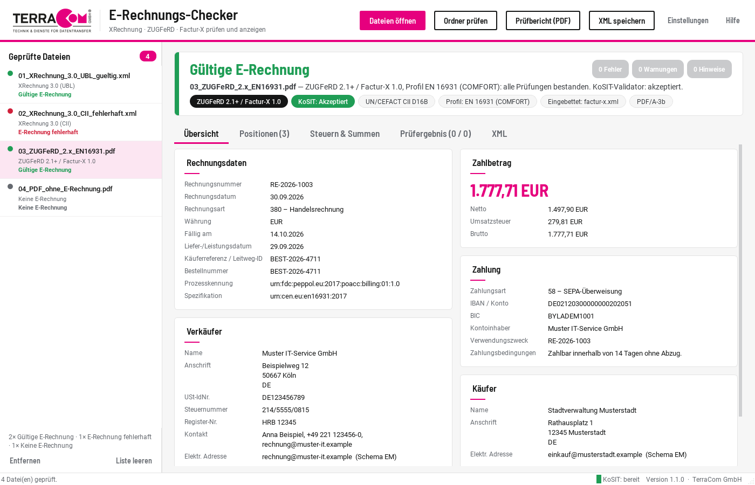Screen dimensions: 755x485
Task: Open the Positionen (3) tab
Action: coord(264,134)
